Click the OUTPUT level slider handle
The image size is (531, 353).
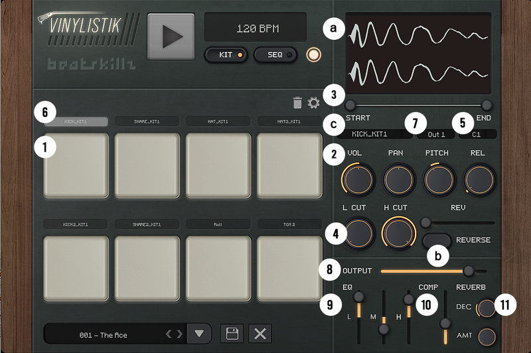tap(469, 270)
